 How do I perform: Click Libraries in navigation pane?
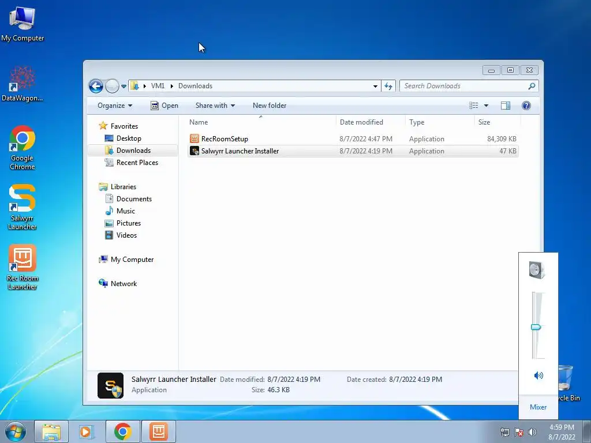click(x=117, y=187)
